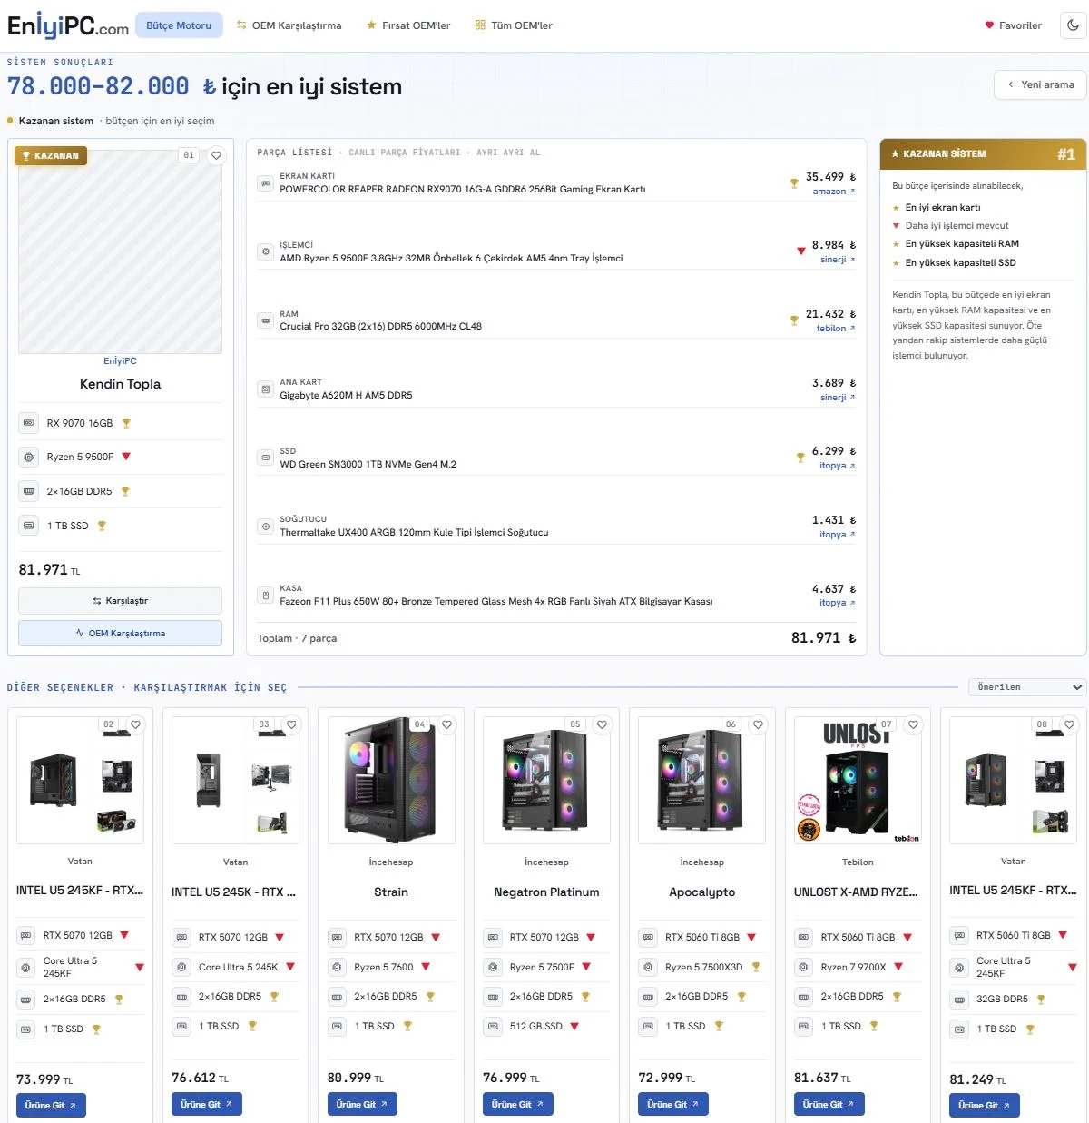1089x1123 pixels.
Task: Click trophy beside Ryzen 5 7500X3D
Action: pos(756,968)
